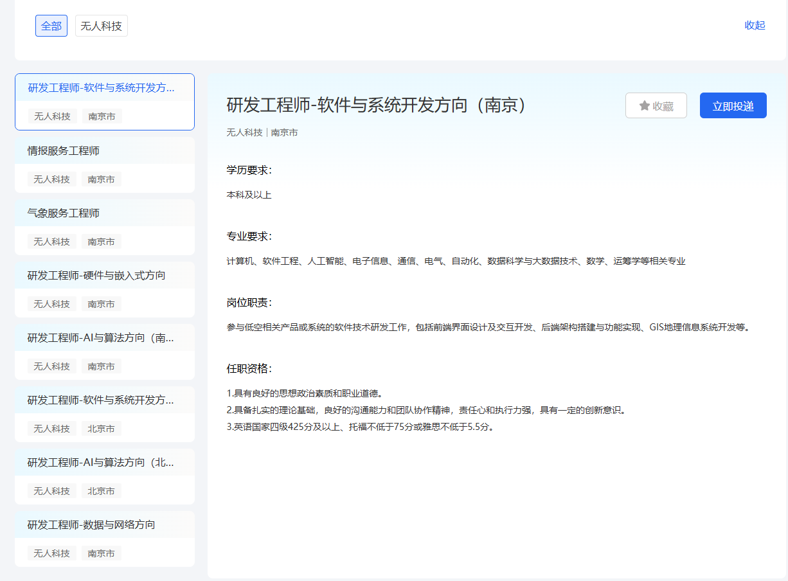The width and height of the screenshot is (788, 581).
Task: Select 研发工程师-硬件与嵌入式方向 job card
Action: point(96,276)
